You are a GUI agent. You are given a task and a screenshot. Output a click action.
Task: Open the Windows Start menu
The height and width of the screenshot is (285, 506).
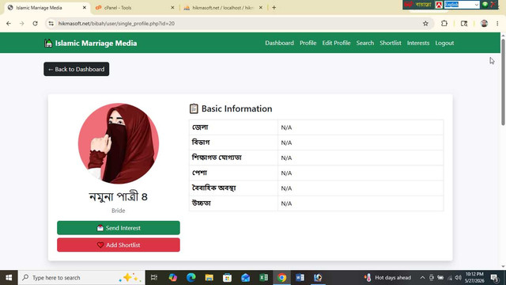(x=9, y=278)
